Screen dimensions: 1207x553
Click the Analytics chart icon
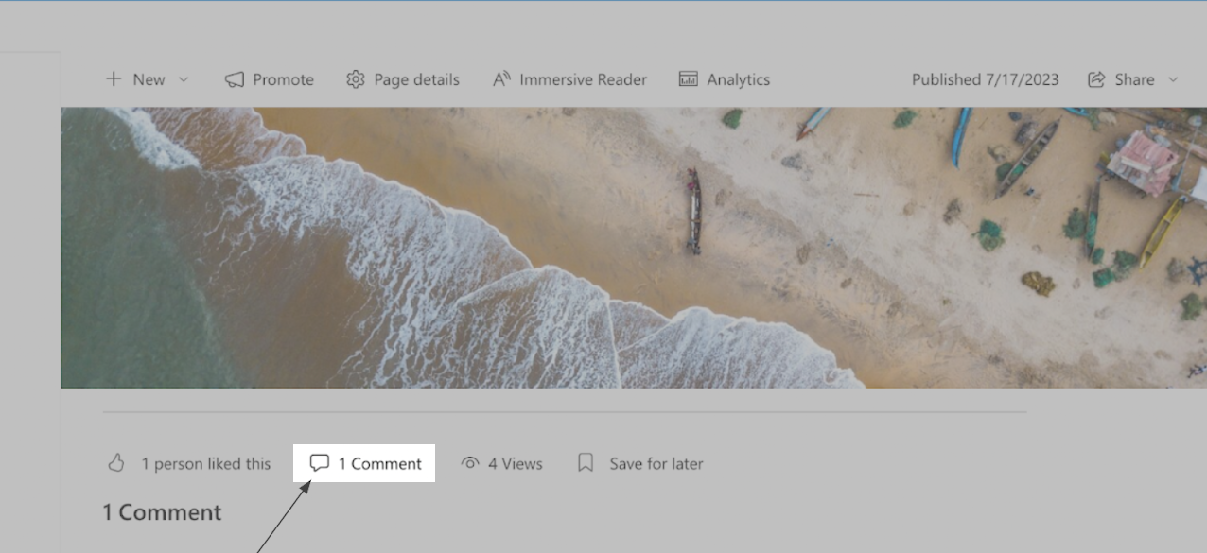[x=689, y=79]
